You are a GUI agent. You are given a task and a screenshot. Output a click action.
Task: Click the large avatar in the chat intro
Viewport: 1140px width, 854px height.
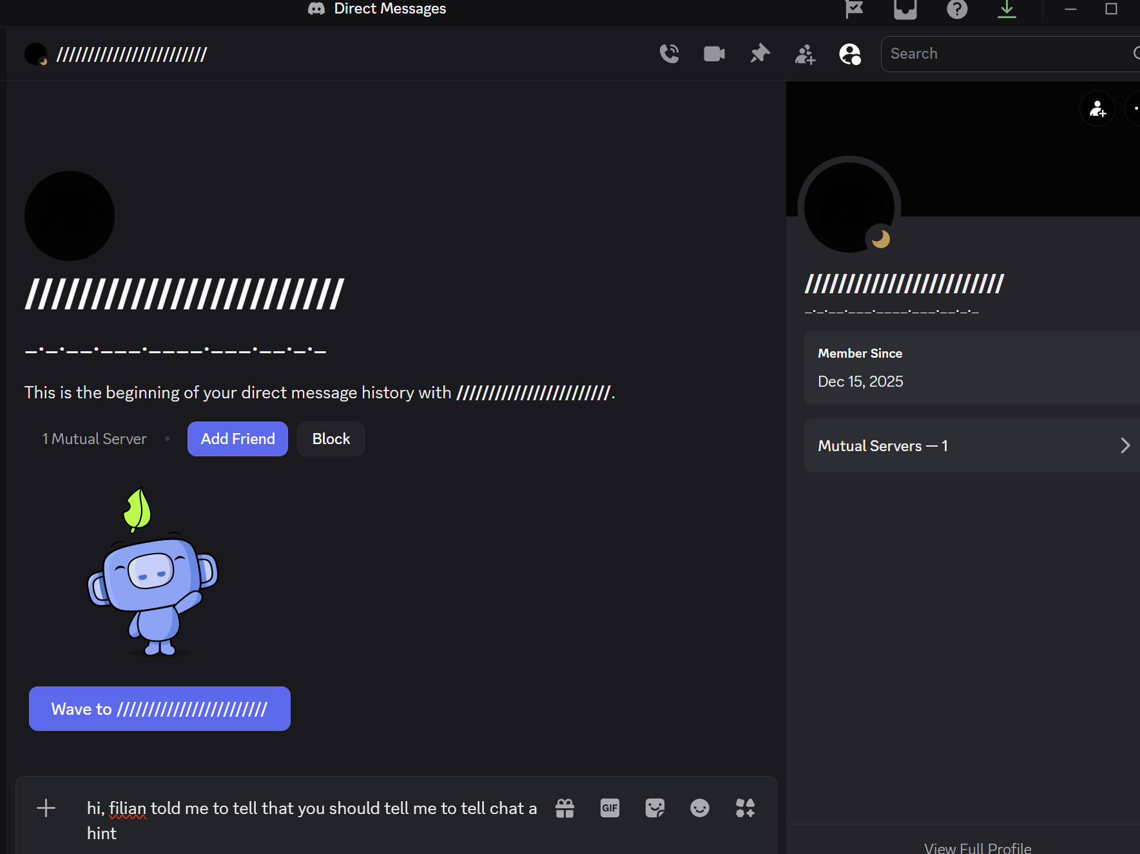coord(70,216)
